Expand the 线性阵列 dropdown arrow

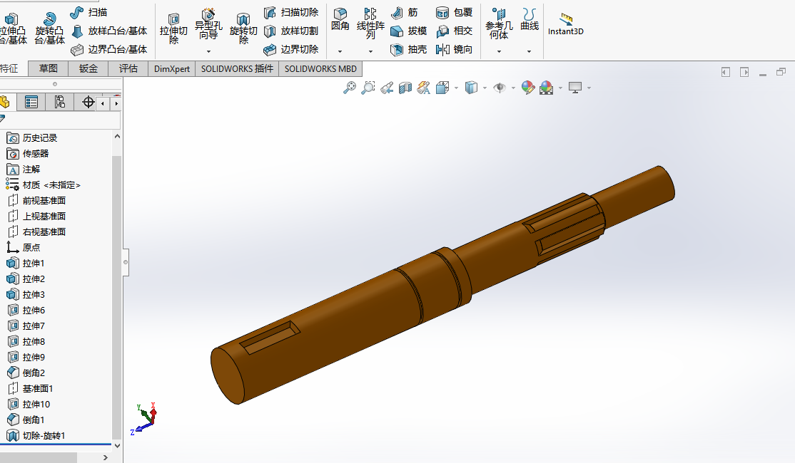click(370, 51)
